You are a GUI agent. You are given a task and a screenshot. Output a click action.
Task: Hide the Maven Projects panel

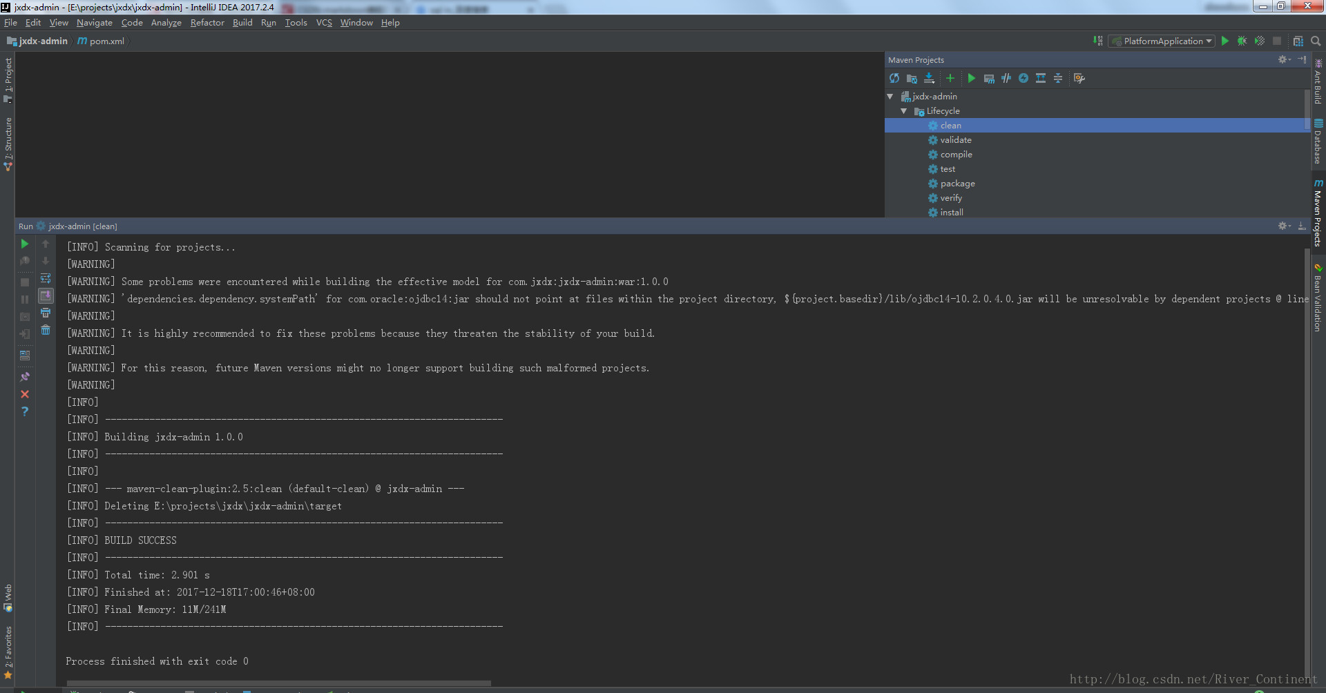[x=1302, y=60]
